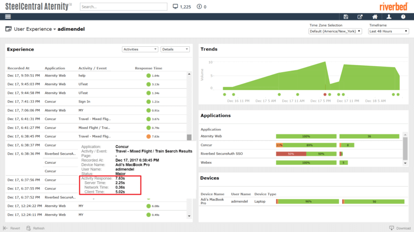414x232 pixels.
Task: Click Webex 100% green bar
Action: pos(306,162)
